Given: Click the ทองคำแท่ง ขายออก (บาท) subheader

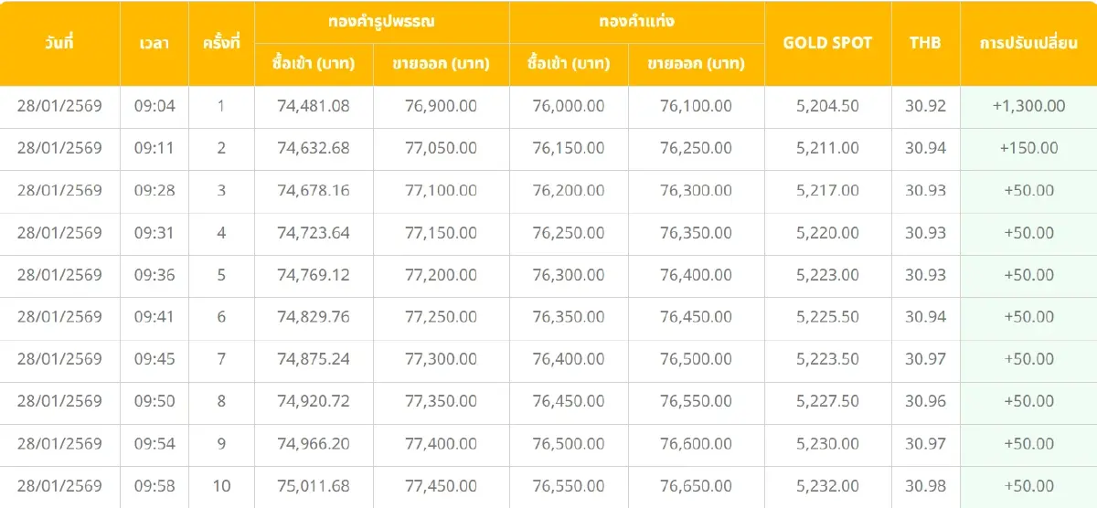Looking at the screenshot, I should coord(696,65).
